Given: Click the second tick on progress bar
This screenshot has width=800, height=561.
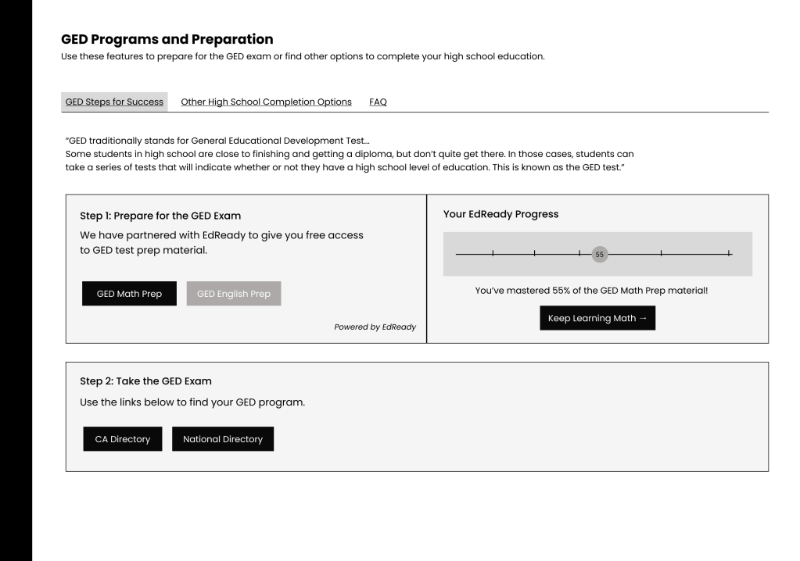Looking at the screenshot, I should 534,254.
